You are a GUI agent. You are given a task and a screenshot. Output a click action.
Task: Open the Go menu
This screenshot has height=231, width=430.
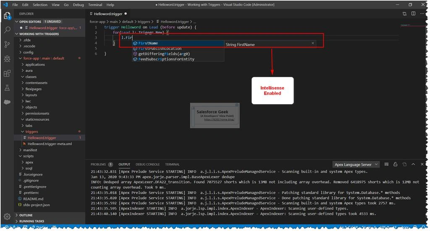click(66, 5)
